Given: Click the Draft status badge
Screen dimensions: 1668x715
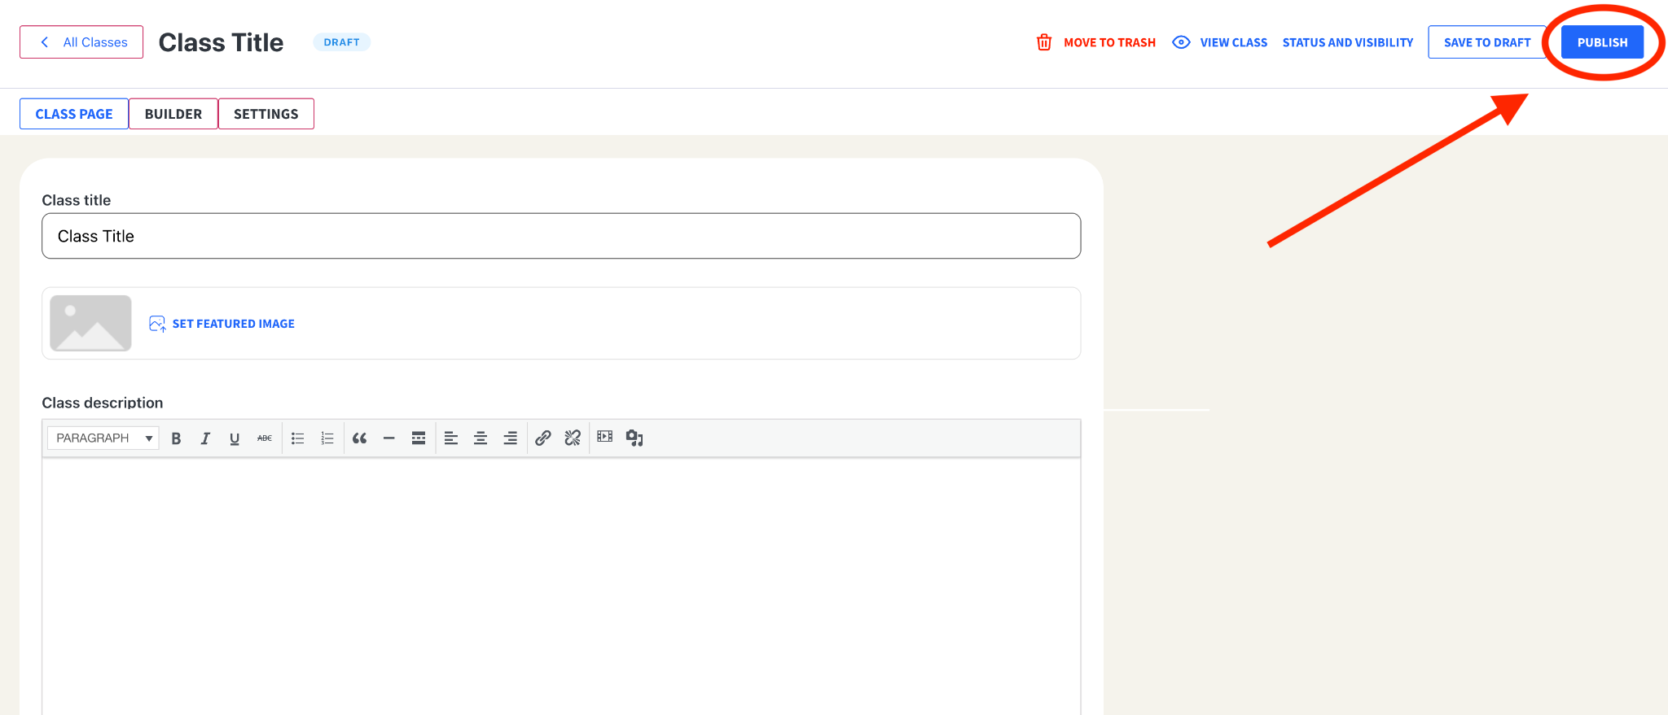Looking at the screenshot, I should 342,42.
